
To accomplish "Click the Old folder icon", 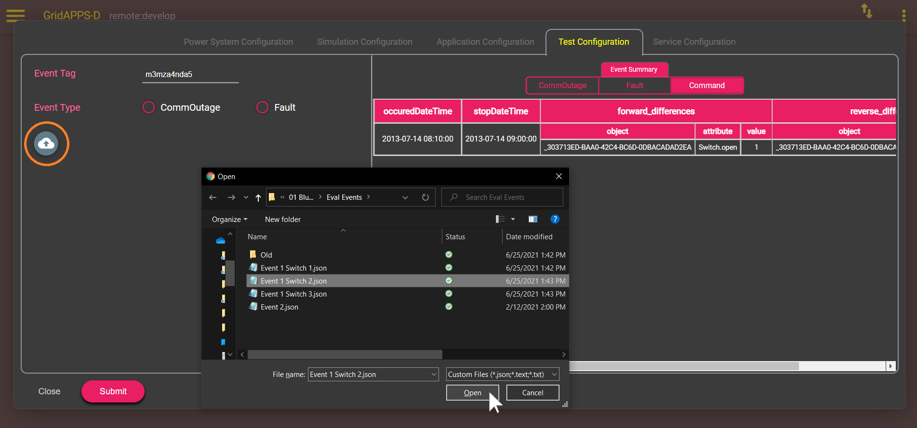I will pos(253,254).
